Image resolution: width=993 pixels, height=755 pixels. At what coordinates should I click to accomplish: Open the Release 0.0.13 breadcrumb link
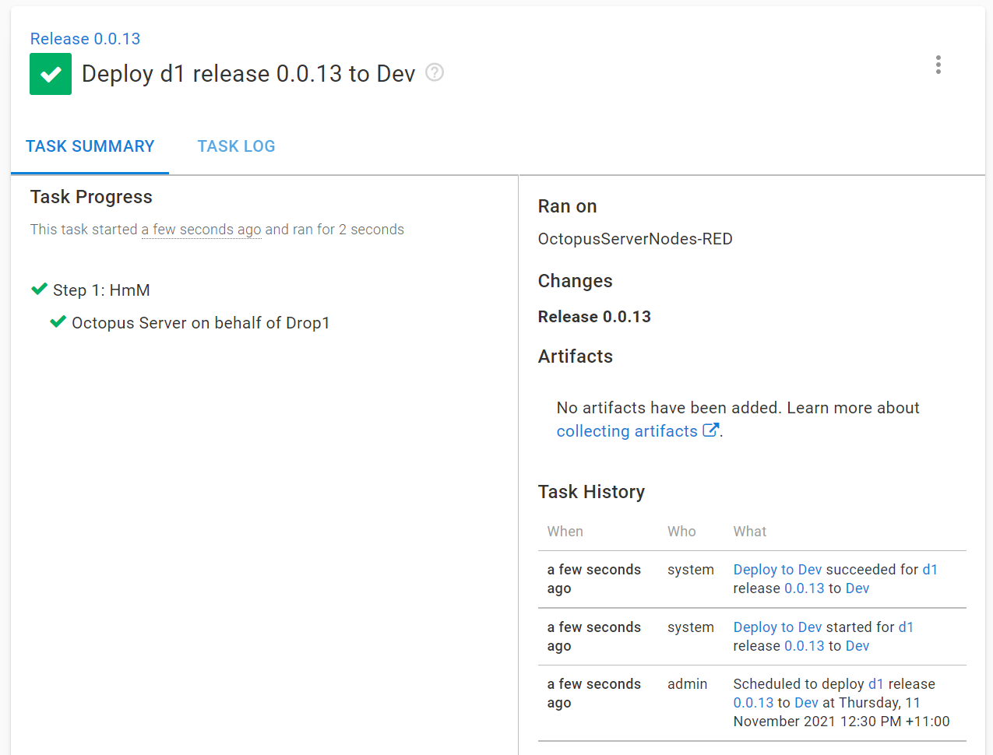click(x=85, y=39)
